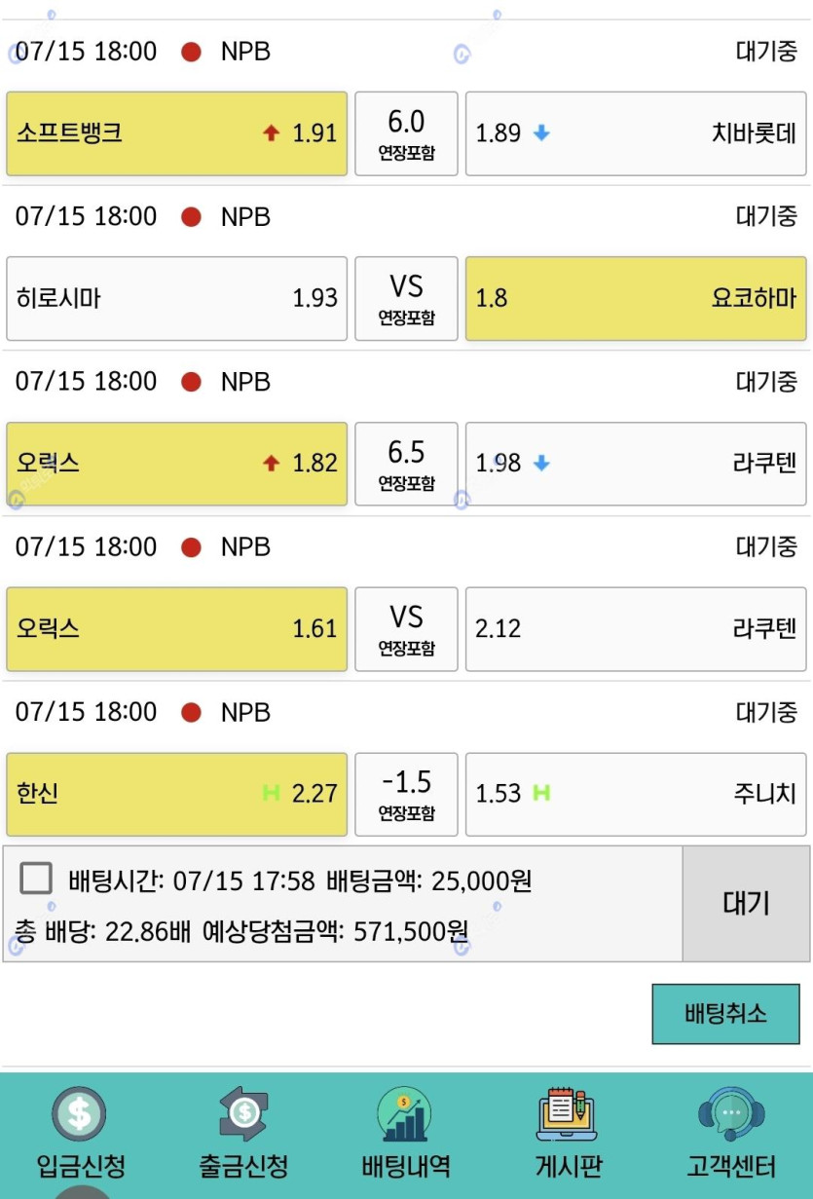The image size is (813, 1199).
Task: Select 주니치 1.53 handicap option
Action: [636, 794]
